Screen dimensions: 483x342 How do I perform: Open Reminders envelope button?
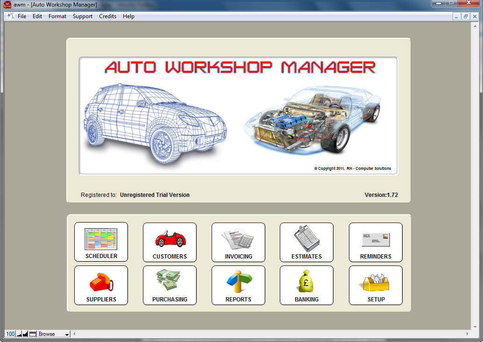pos(376,242)
